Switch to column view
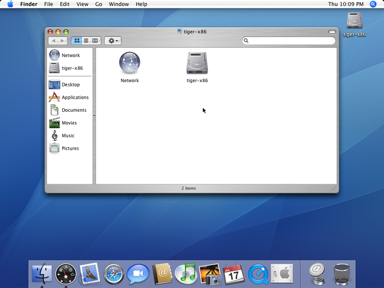 [x=95, y=41]
